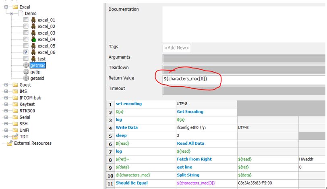This screenshot has height=189, width=327.
Task: Click the green-marked robot icon of excel_04
Action: pyautogui.click(x=33, y=39)
